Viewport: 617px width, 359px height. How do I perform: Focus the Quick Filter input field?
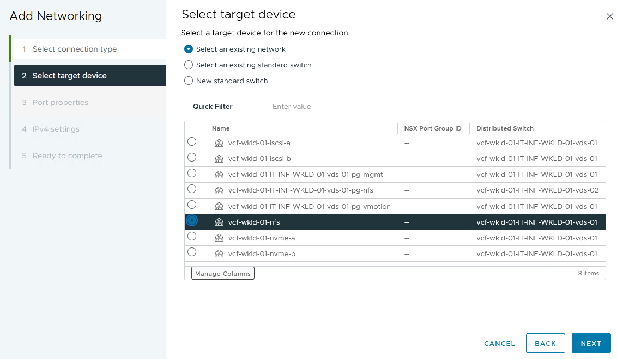tap(324, 107)
